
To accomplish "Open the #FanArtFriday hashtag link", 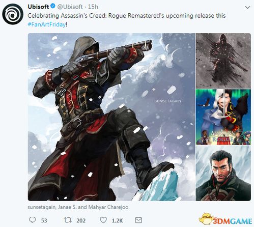I will [46, 24].
